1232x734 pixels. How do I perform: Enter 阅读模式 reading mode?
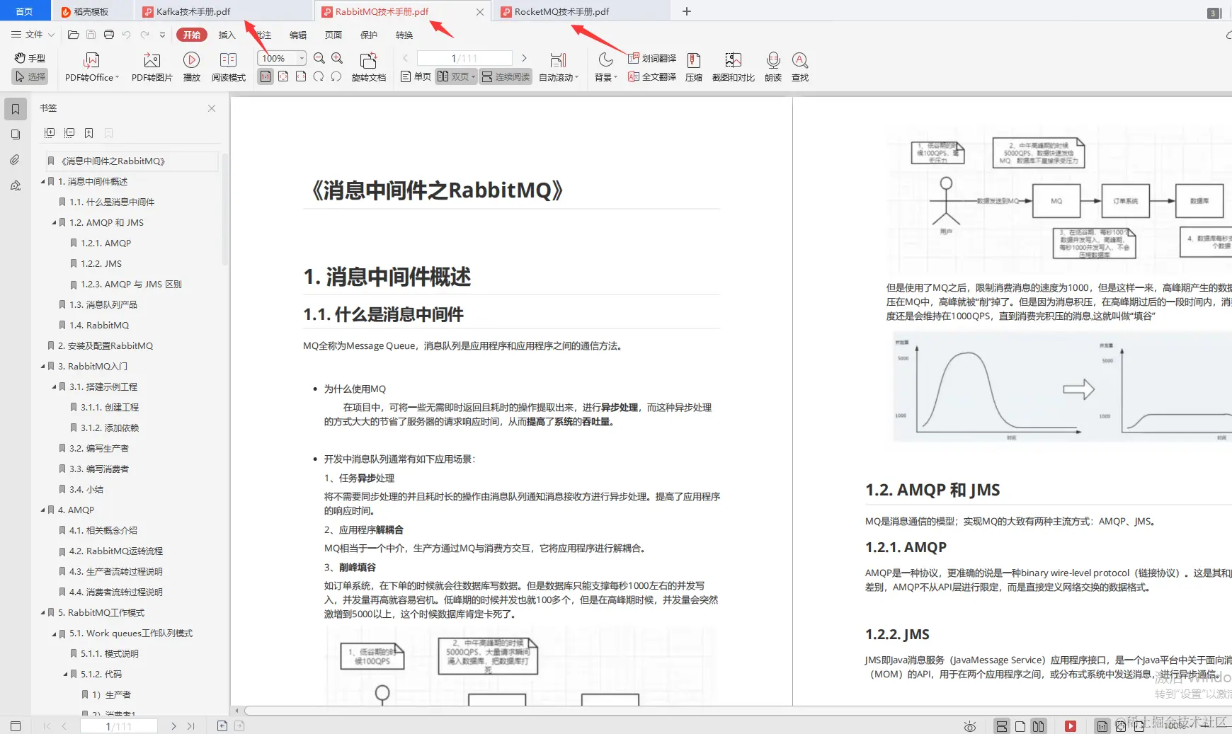228,67
